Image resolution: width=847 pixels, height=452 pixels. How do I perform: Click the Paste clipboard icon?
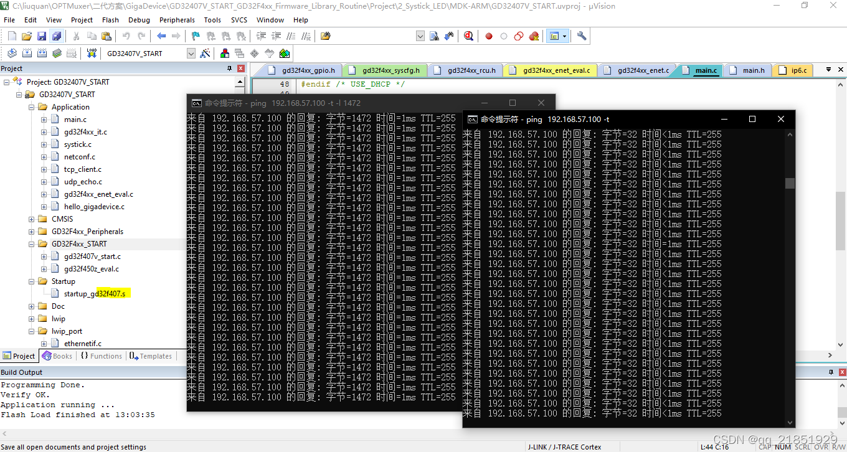click(106, 36)
